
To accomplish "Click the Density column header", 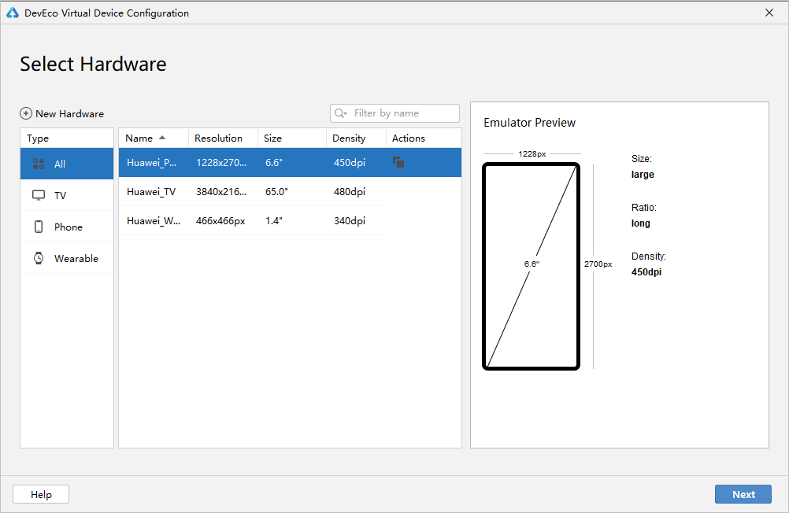I will (x=356, y=138).
